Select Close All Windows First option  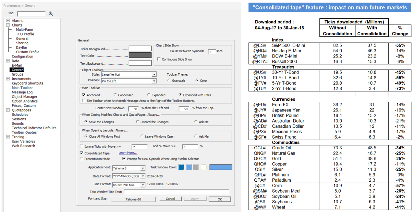pos(86,136)
